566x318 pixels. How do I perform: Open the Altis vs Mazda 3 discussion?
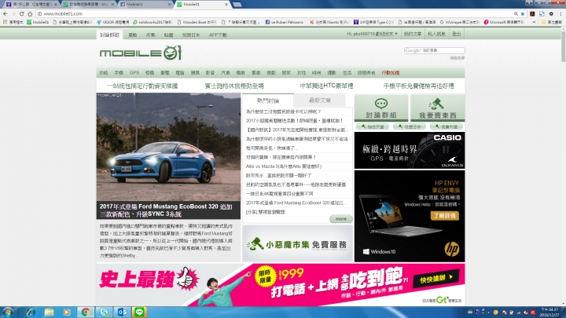[283, 166]
